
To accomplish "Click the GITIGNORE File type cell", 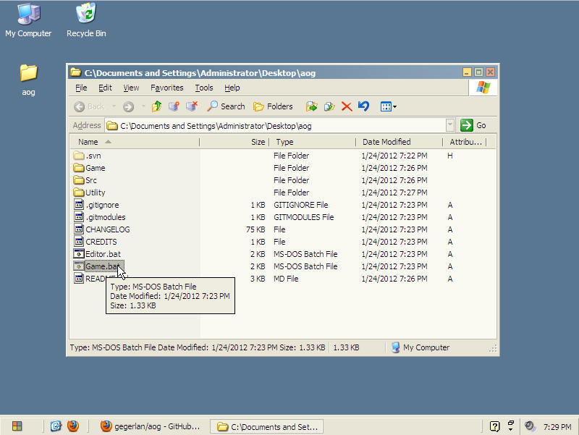I will click(301, 205).
